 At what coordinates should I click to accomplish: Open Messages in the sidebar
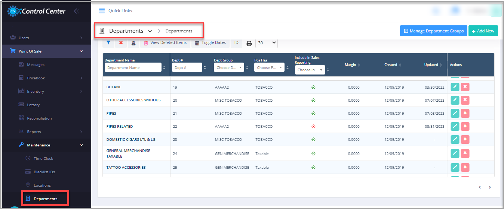[36, 64]
